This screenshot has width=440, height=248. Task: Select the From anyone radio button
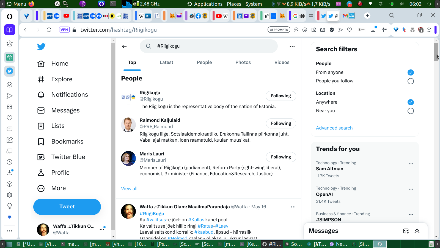click(x=411, y=72)
